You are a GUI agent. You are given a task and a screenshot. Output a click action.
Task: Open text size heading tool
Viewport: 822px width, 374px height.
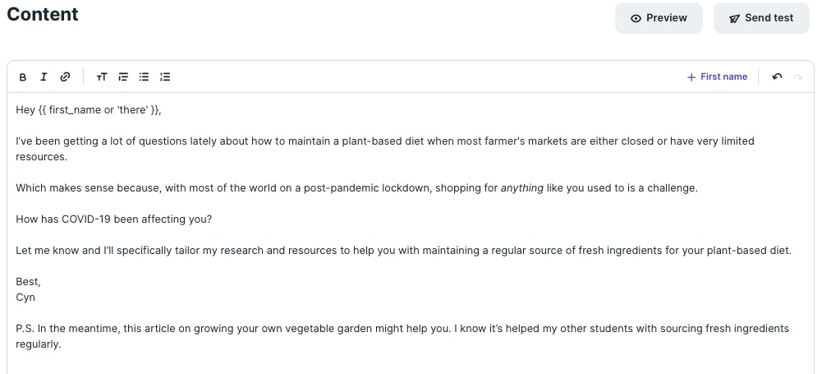[x=102, y=77]
